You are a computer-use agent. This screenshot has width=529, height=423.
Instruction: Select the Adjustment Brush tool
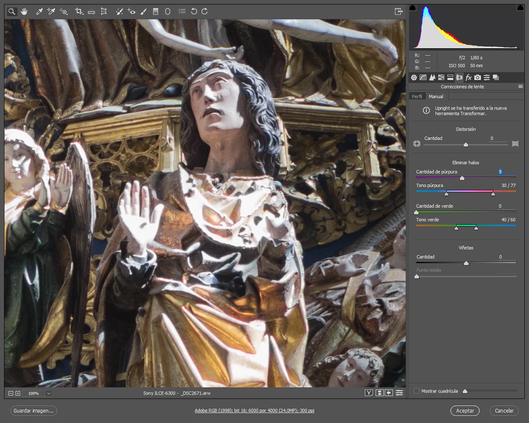point(144,11)
